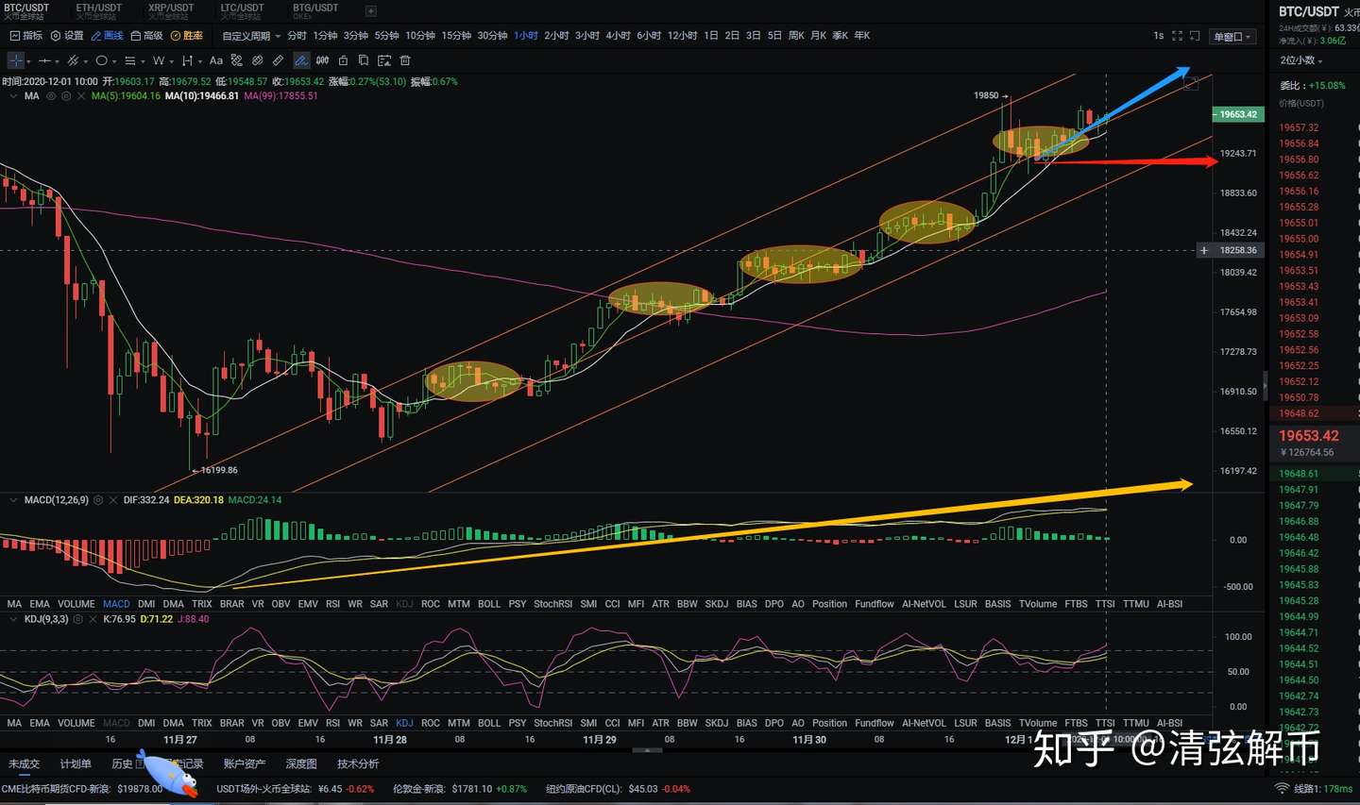Collapse the MA indicator legend chevron
The width and height of the screenshot is (1360, 805).
point(13,96)
